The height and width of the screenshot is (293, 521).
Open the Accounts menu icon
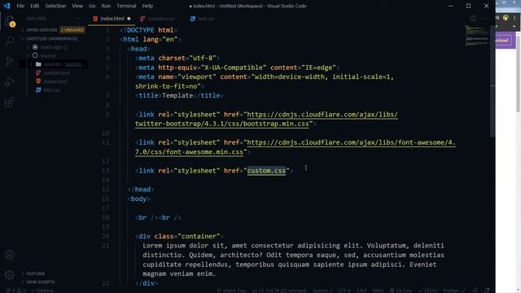[9, 255]
